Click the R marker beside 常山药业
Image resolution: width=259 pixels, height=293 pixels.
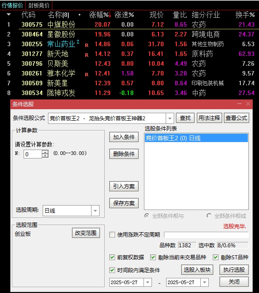87,45
